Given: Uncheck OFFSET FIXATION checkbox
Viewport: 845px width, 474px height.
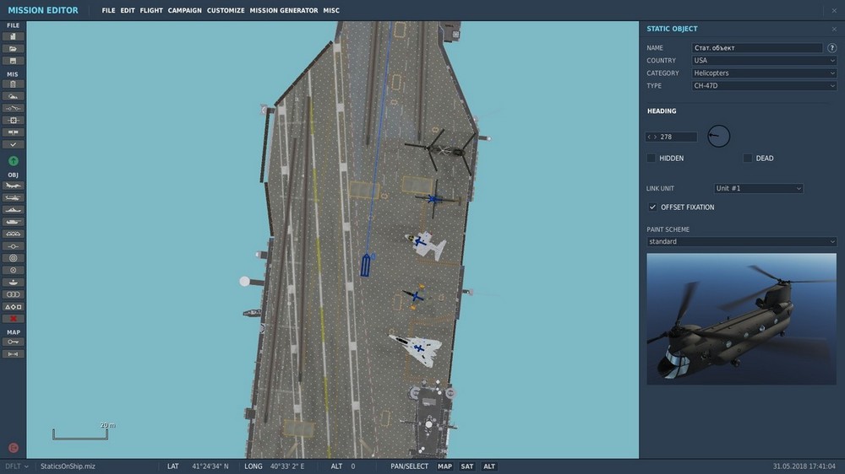Looking at the screenshot, I should [652, 207].
